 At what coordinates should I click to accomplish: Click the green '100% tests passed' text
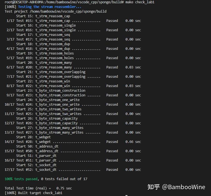tap(21, 179)
